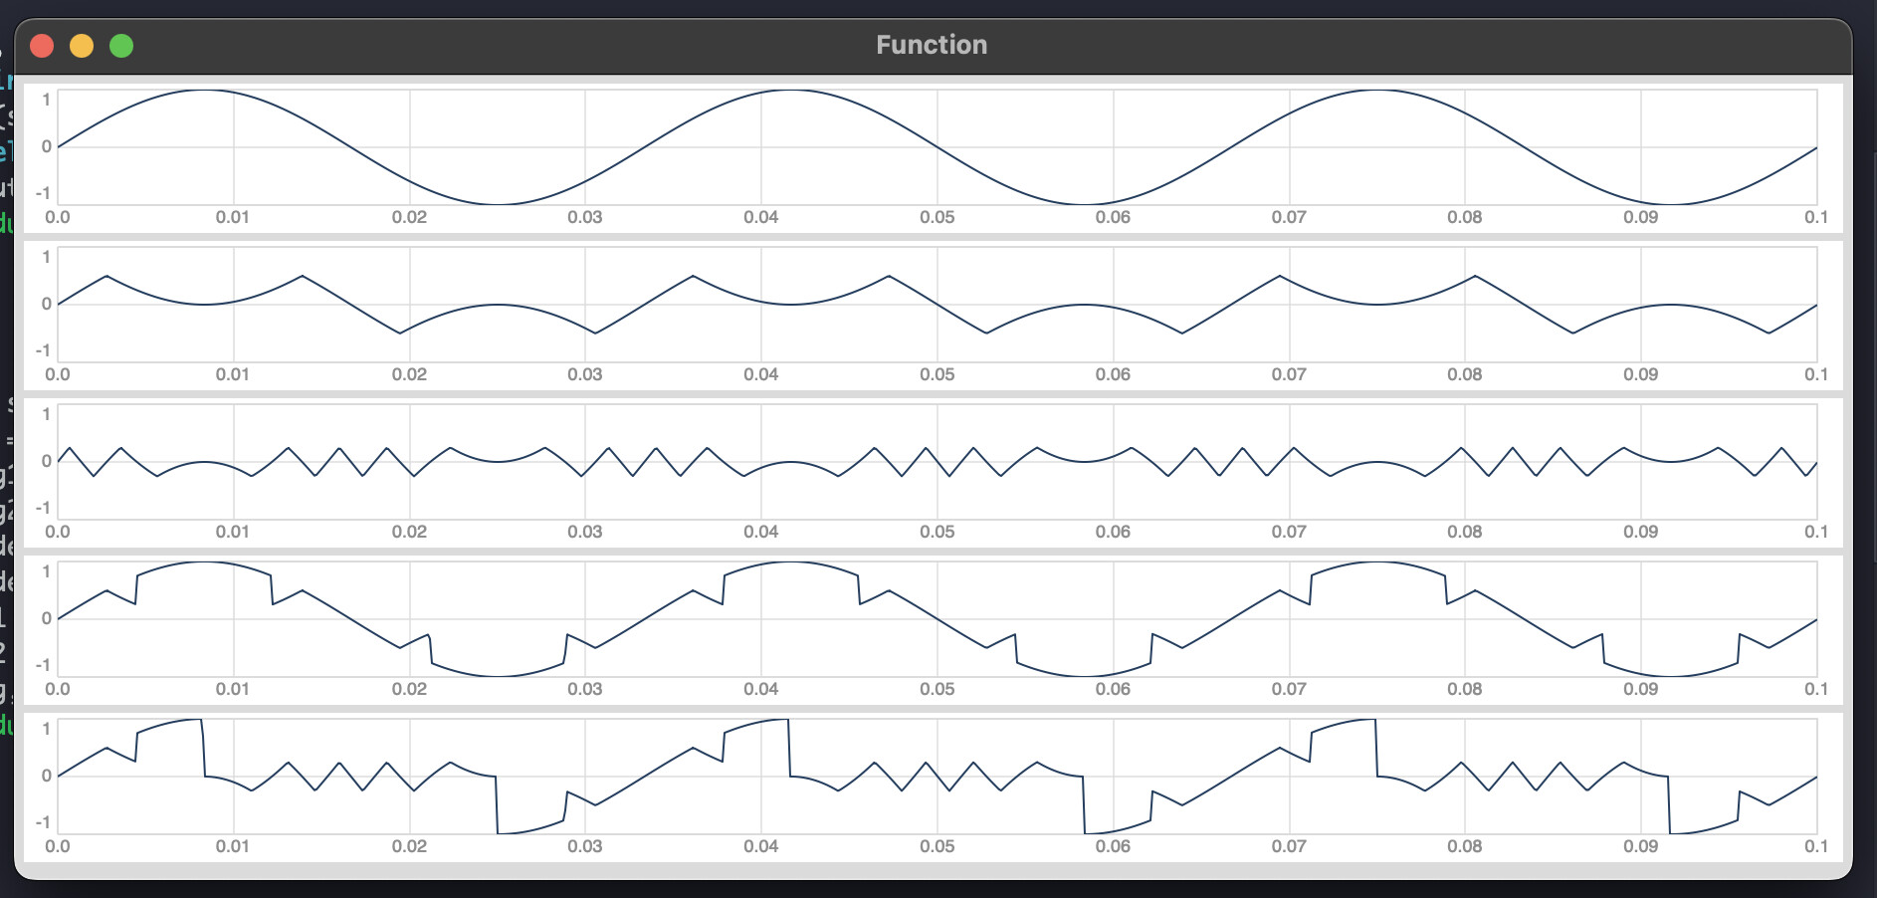This screenshot has height=898, width=1877.
Task: Click the 0.0 x-axis label of the third plot
Action: tap(58, 532)
